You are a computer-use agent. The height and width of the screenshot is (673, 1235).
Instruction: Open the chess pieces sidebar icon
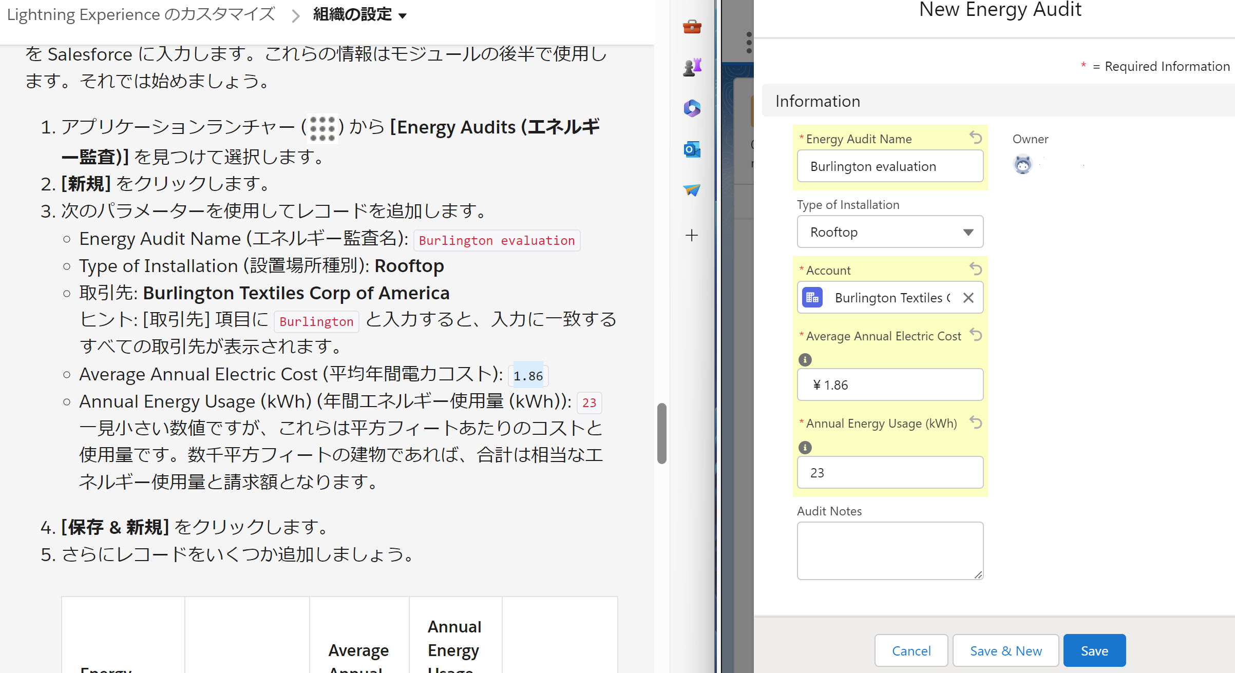click(692, 67)
